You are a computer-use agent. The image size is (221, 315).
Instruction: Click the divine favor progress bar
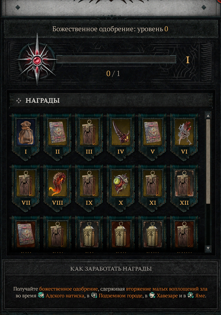(116, 59)
